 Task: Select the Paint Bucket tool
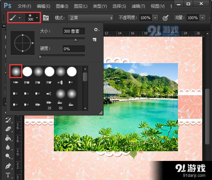tap(8, 138)
